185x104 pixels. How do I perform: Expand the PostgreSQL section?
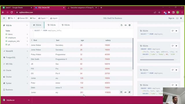pos(15,57)
